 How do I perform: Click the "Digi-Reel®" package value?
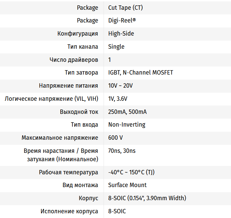point(122,20)
